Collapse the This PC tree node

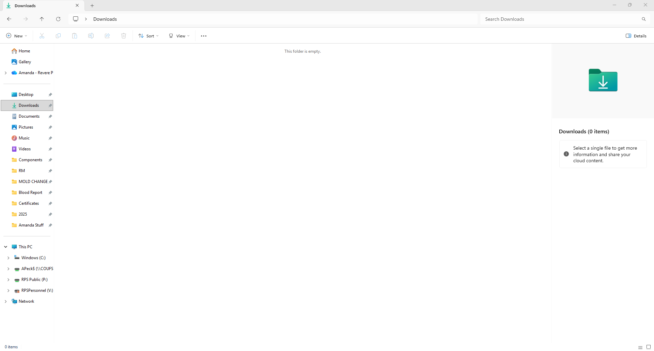pos(6,247)
